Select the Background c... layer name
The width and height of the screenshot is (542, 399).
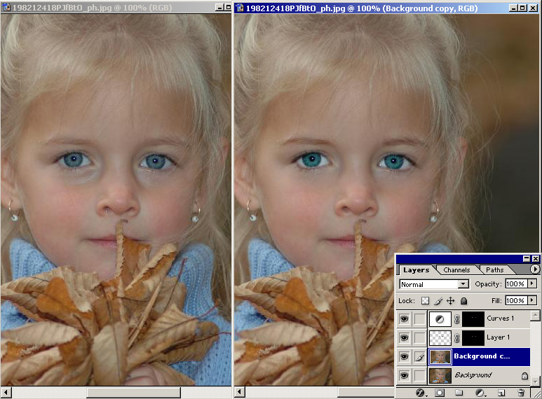tap(482, 356)
